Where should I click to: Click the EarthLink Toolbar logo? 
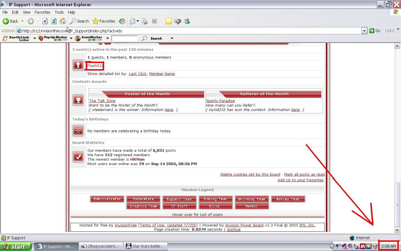pos(16,38)
